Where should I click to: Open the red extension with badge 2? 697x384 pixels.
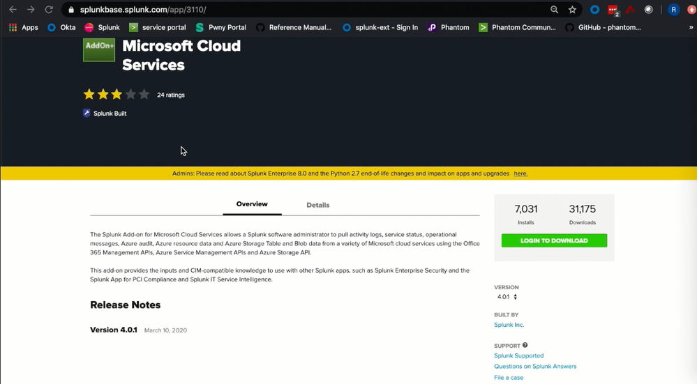pos(613,10)
